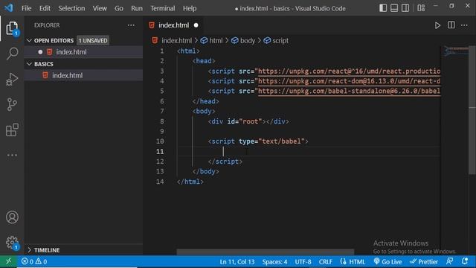
Task: Show errors and warnings count in status bar
Action: 34,261
